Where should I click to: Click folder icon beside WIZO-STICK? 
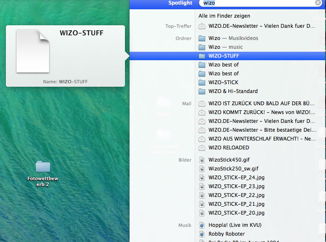tap(202, 82)
